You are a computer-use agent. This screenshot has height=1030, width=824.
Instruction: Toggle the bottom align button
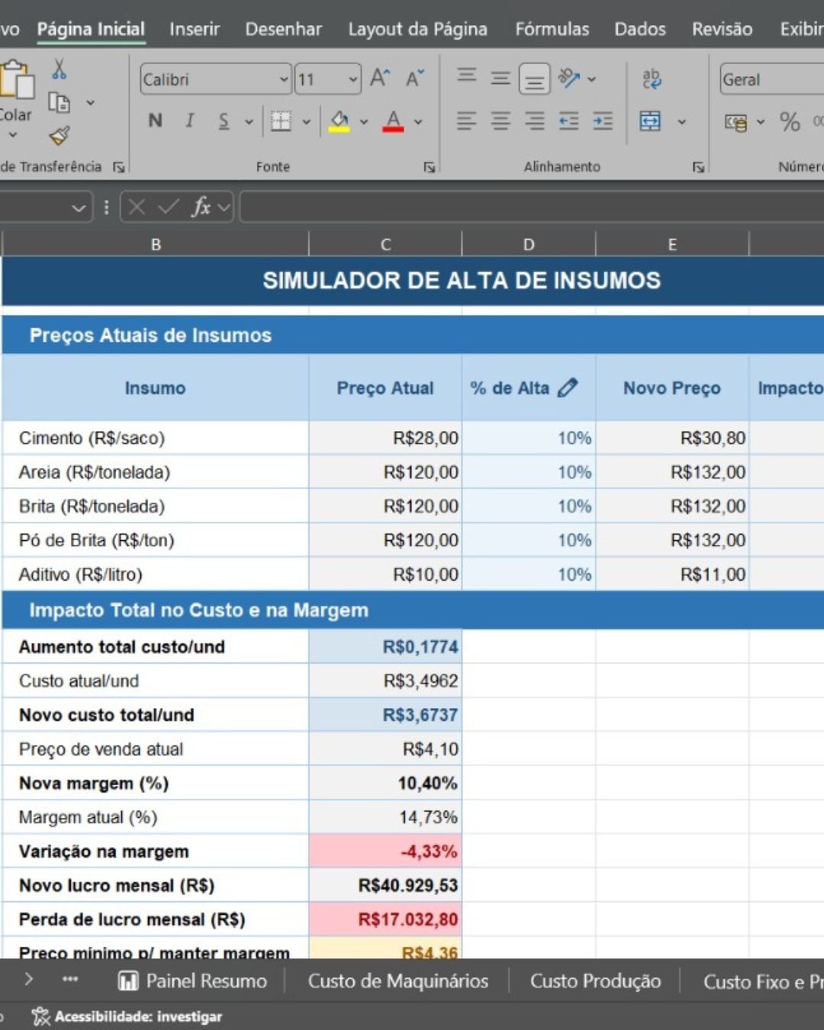tap(535, 79)
